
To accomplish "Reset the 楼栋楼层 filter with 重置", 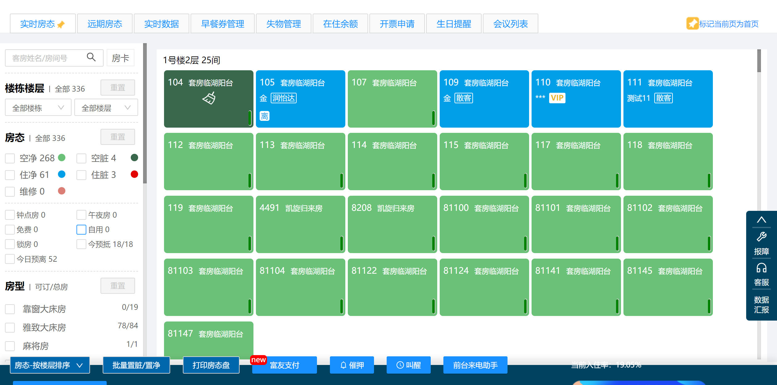I will pyautogui.click(x=118, y=88).
